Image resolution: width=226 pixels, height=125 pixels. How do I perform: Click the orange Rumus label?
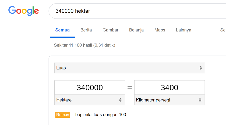[x=63, y=115]
